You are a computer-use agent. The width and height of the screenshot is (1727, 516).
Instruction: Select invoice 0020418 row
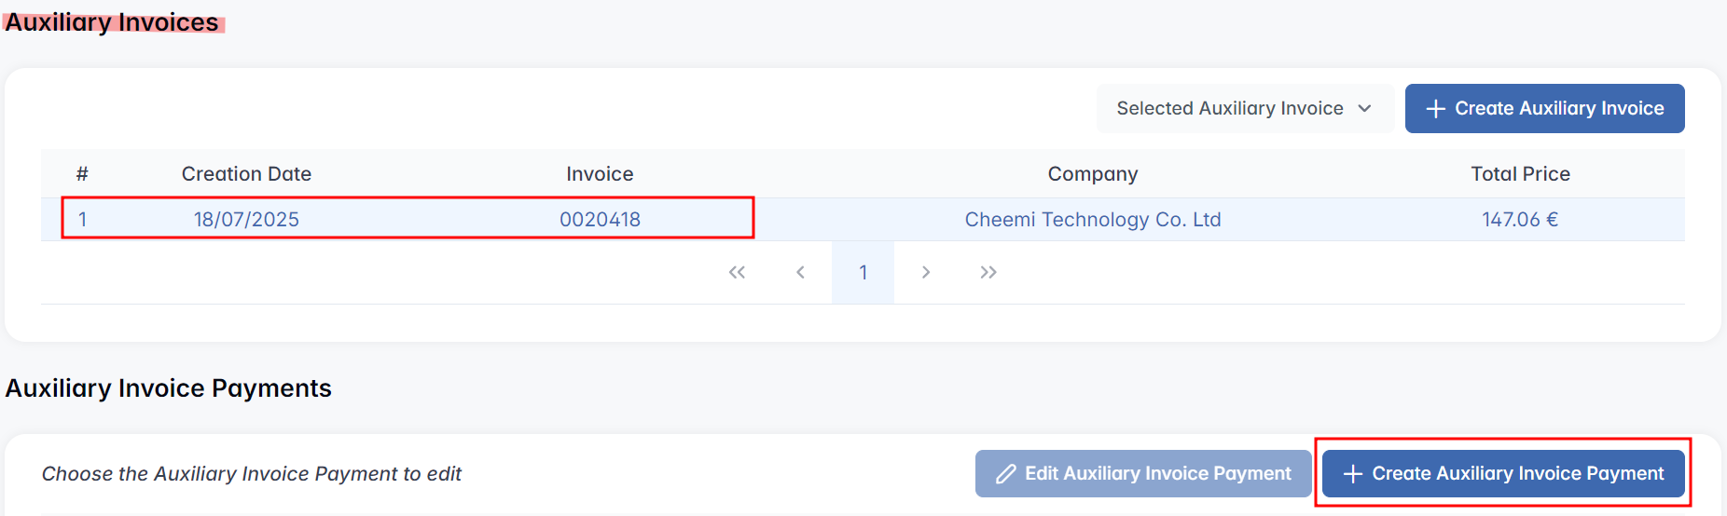point(600,220)
